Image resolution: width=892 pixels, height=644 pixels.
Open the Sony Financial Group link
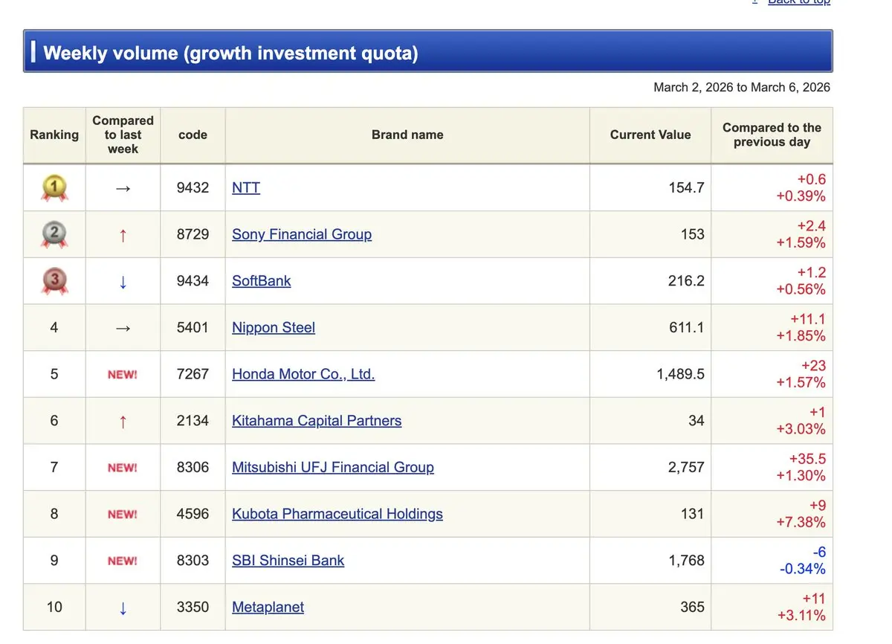(302, 234)
